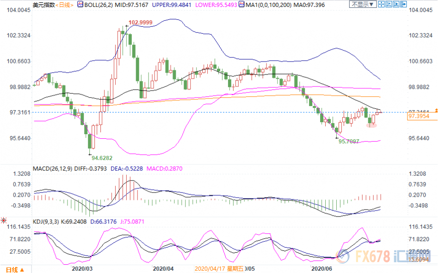Click the third chart layout icon

pos(397,4)
